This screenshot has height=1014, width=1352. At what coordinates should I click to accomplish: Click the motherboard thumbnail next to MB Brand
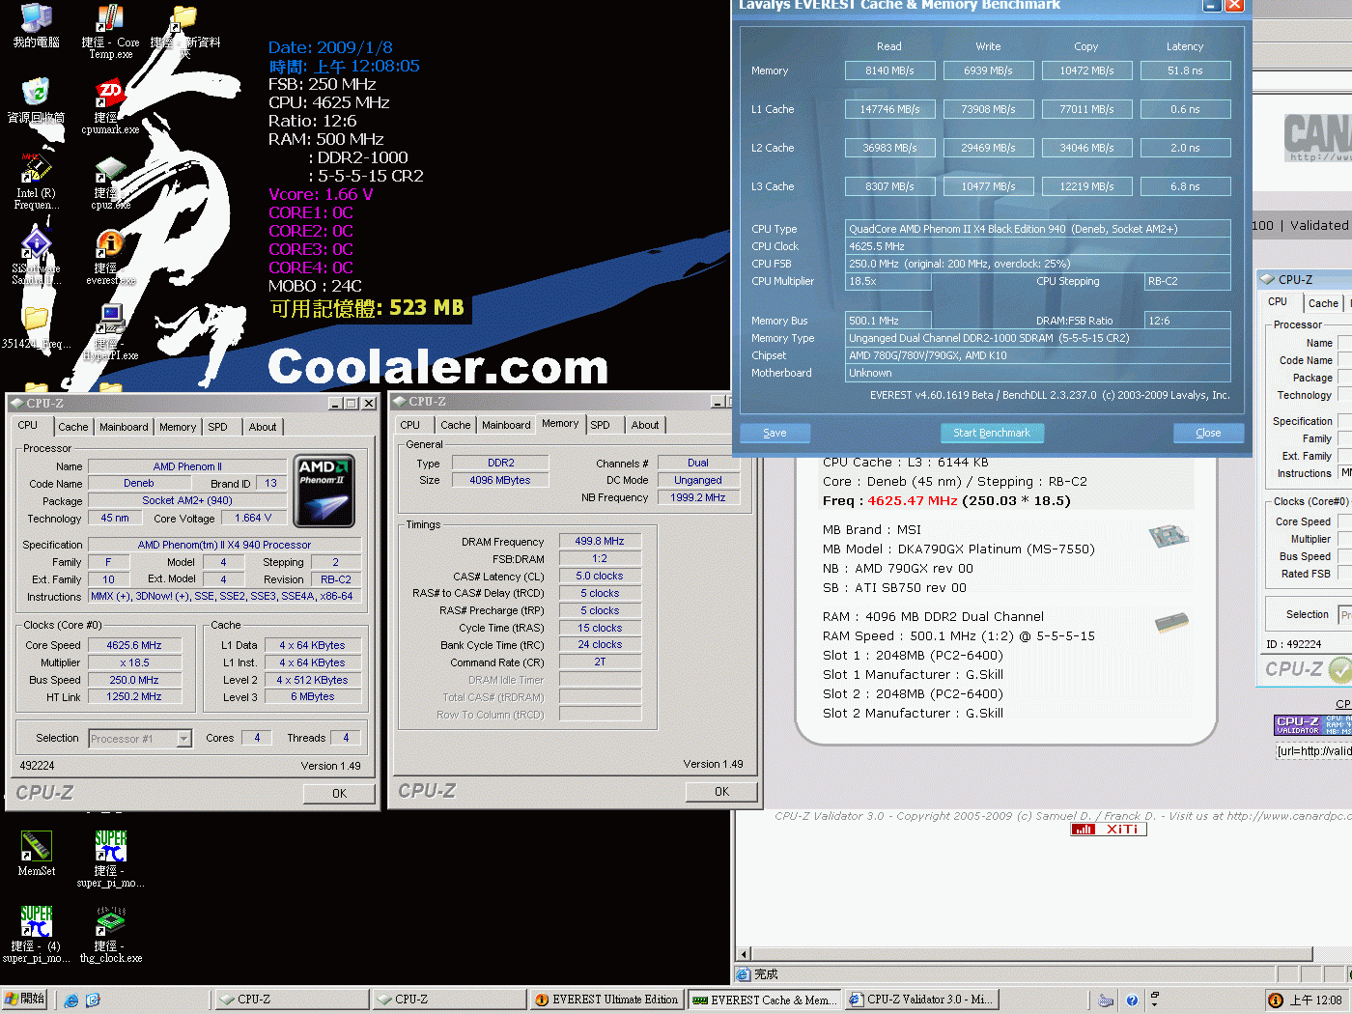pyautogui.click(x=1168, y=536)
